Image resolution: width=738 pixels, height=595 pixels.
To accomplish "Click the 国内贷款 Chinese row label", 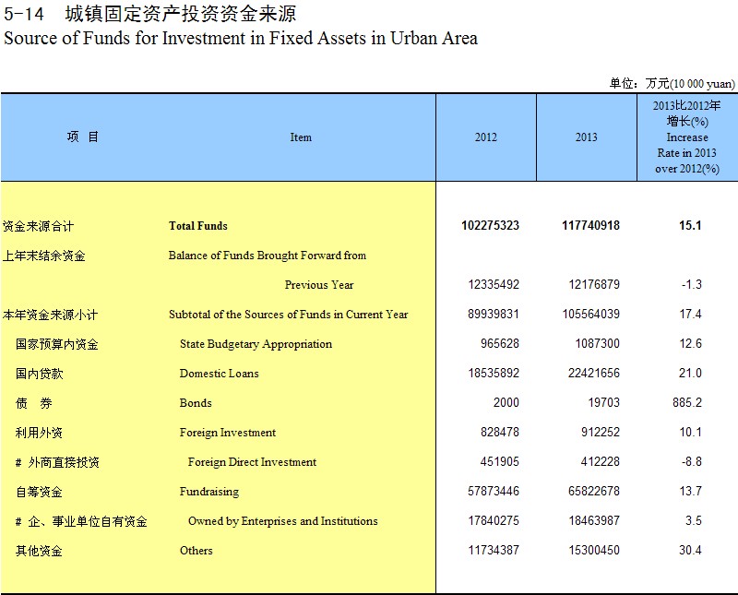I will click(x=40, y=374).
